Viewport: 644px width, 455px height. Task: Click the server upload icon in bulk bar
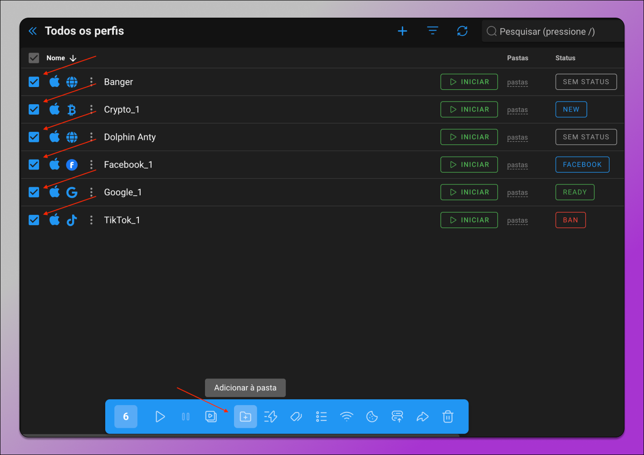click(397, 416)
